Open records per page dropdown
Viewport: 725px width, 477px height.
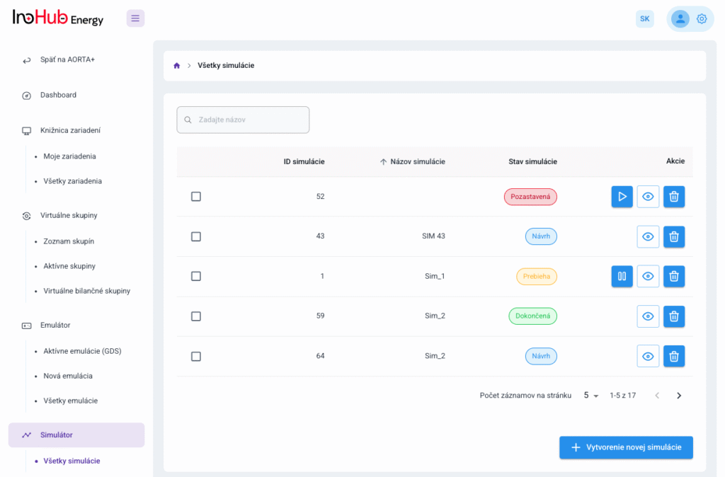tap(590, 396)
